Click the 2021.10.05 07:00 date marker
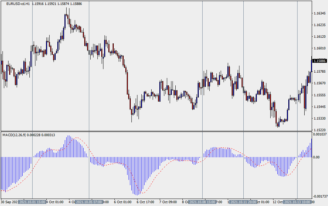 pyautogui.click(x=89, y=202)
